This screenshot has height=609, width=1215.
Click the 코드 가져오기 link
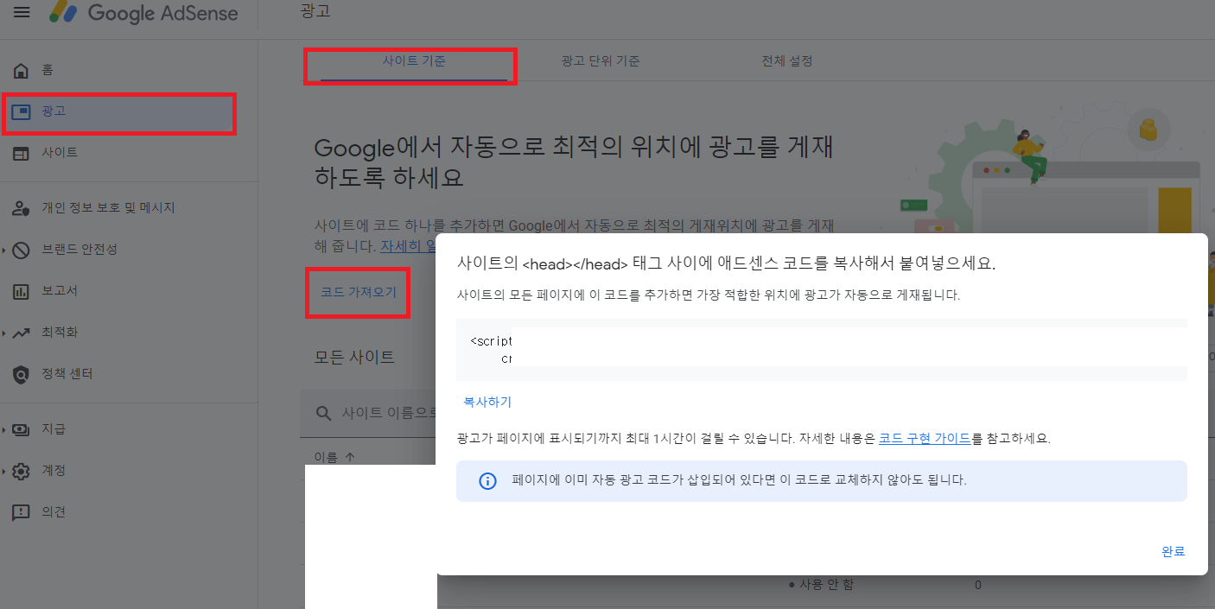[358, 292]
